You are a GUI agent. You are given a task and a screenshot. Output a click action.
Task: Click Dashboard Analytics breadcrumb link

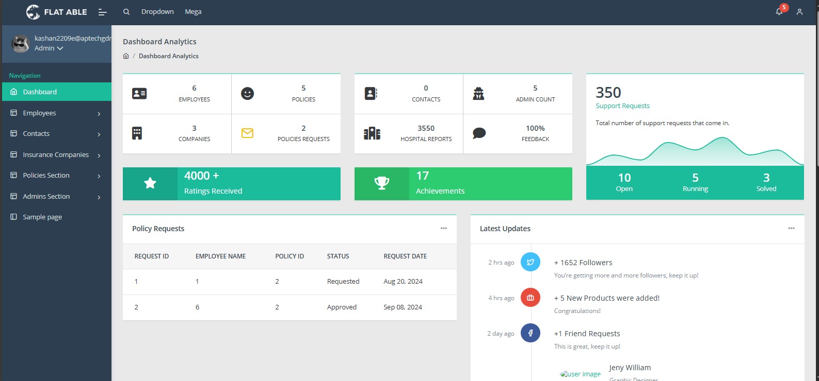click(168, 56)
